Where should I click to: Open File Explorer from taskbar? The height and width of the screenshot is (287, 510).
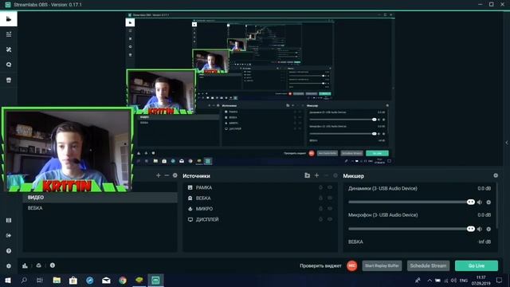coord(57,280)
